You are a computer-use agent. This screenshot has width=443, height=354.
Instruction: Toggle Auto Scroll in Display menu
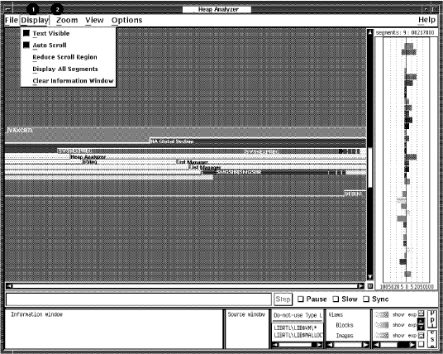click(x=50, y=45)
